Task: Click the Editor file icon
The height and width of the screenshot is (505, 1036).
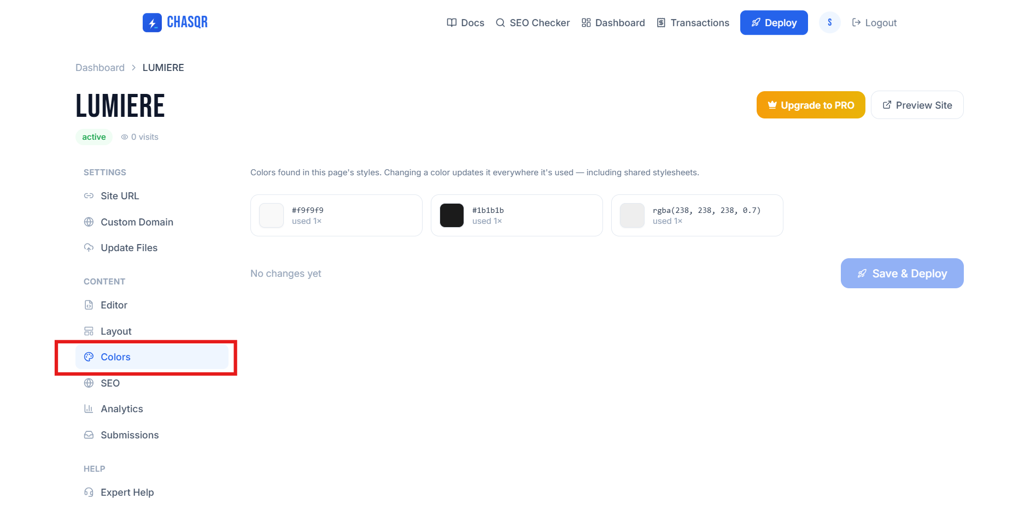Action: pyautogui.click(x=89, y=305)
